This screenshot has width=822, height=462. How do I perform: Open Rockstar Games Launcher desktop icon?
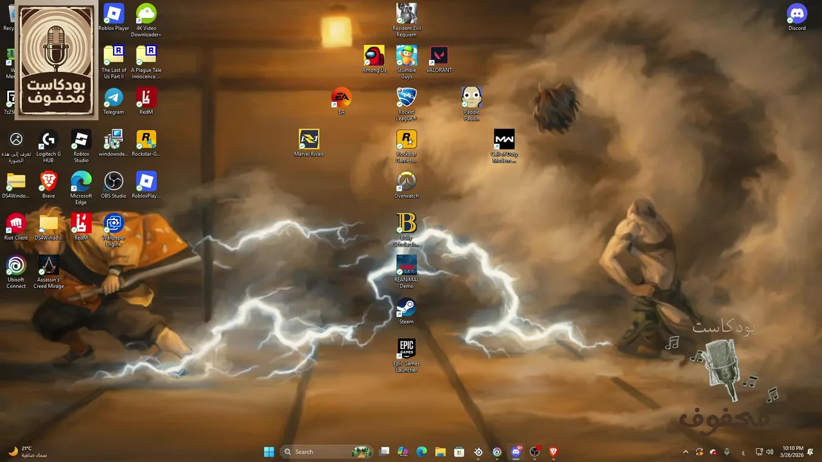[x=407, y=146]
